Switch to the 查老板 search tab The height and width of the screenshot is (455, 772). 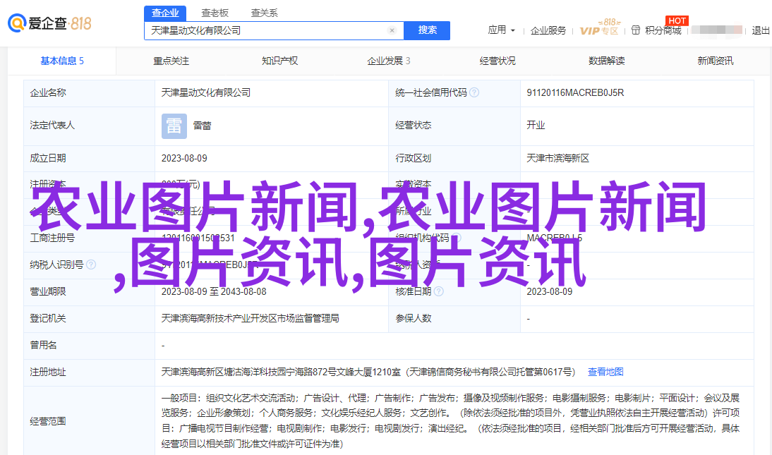point(215,13)
